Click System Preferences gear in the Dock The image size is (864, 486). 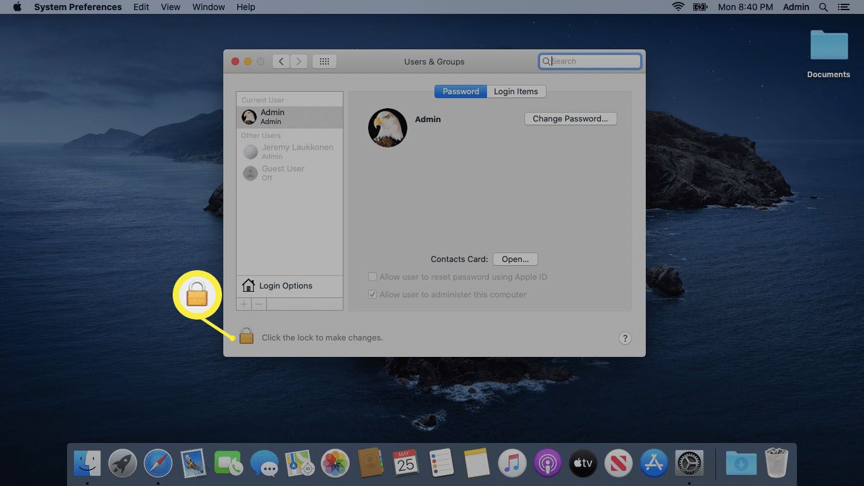point(689,464)
